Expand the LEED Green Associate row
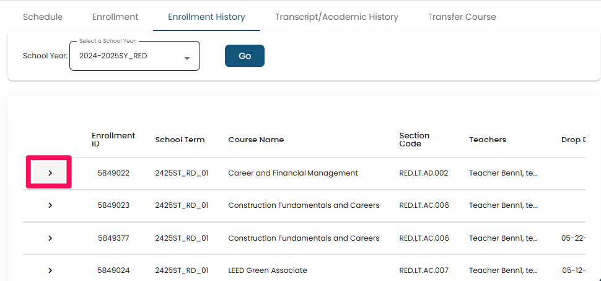601x281 pixels. tap(50, 270)
